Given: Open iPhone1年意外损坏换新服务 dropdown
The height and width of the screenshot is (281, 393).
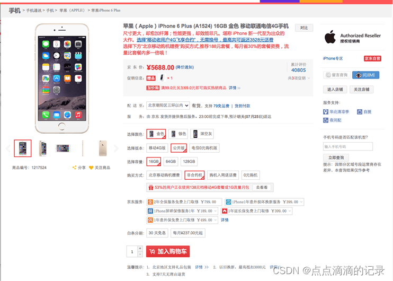Looking at the screenshot, I should pyautogui.click(x=264, y=202).
